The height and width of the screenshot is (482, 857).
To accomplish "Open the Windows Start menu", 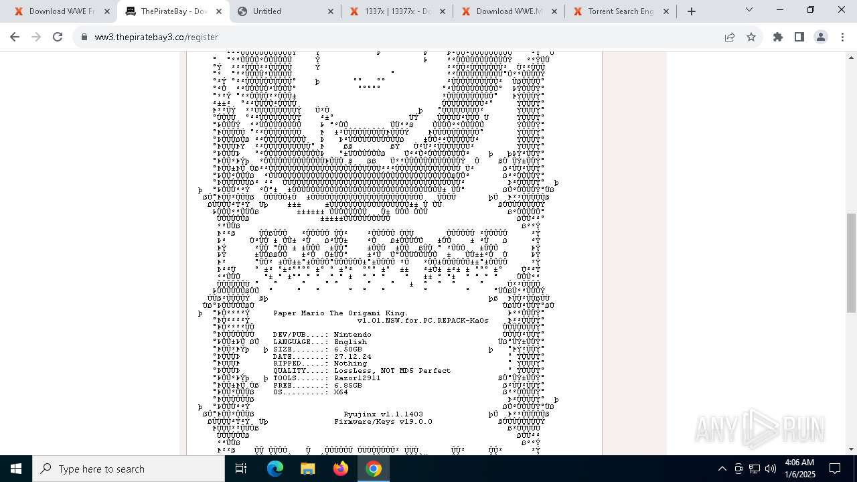I will point(16,469).
